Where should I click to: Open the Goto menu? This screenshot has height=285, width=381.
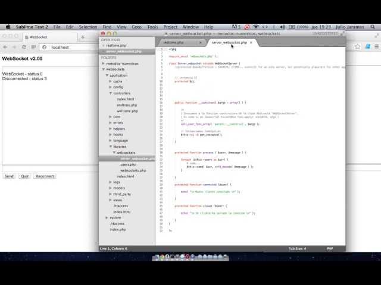[x=136, y=27]
